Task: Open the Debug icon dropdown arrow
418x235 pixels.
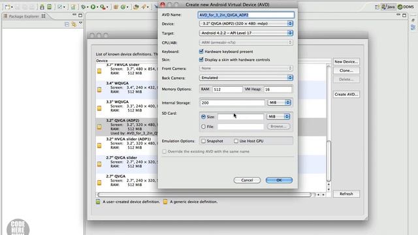Action: (x=88, y=7)
